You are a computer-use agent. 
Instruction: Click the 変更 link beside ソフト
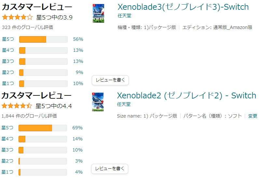coord(252,116)
